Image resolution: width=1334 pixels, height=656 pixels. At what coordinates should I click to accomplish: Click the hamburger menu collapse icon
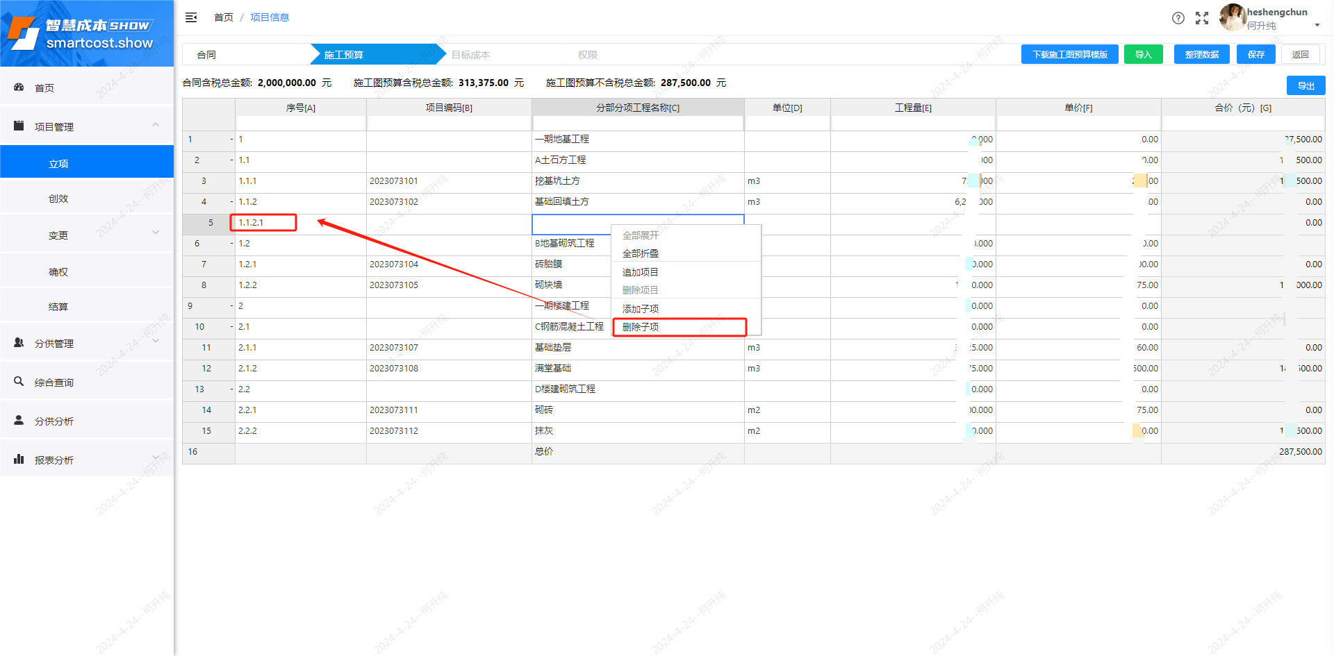tap(191, 17)
